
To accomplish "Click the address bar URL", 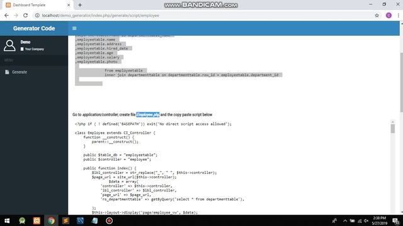I will [101, 15].
